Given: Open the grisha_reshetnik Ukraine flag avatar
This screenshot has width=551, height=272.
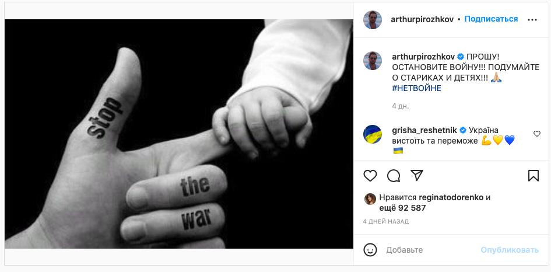Looking at the screenshot, I should tap(373, 134).
